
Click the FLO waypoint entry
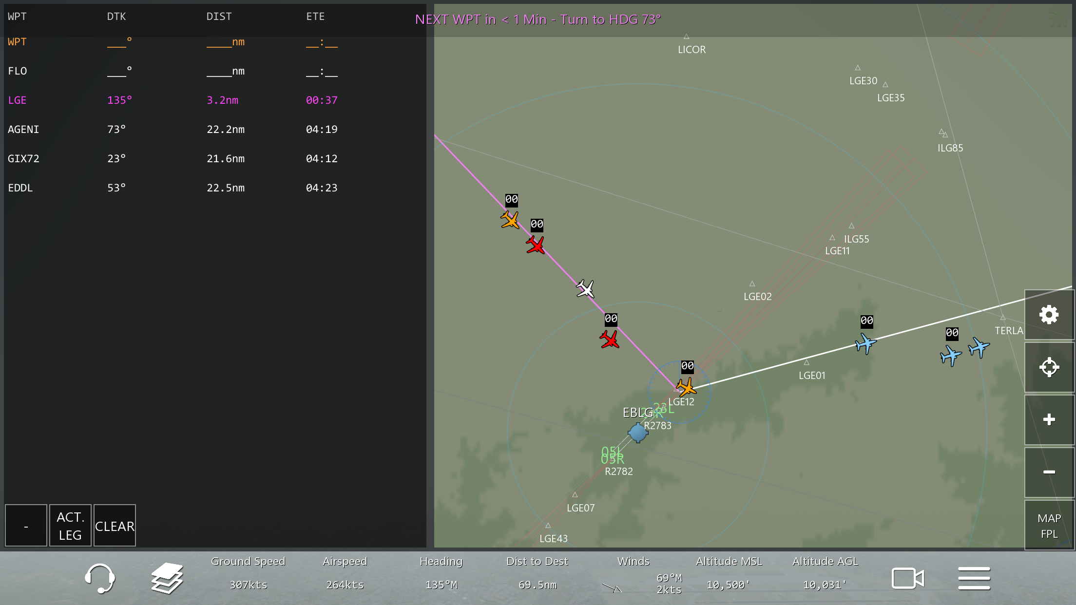[18, 71]
